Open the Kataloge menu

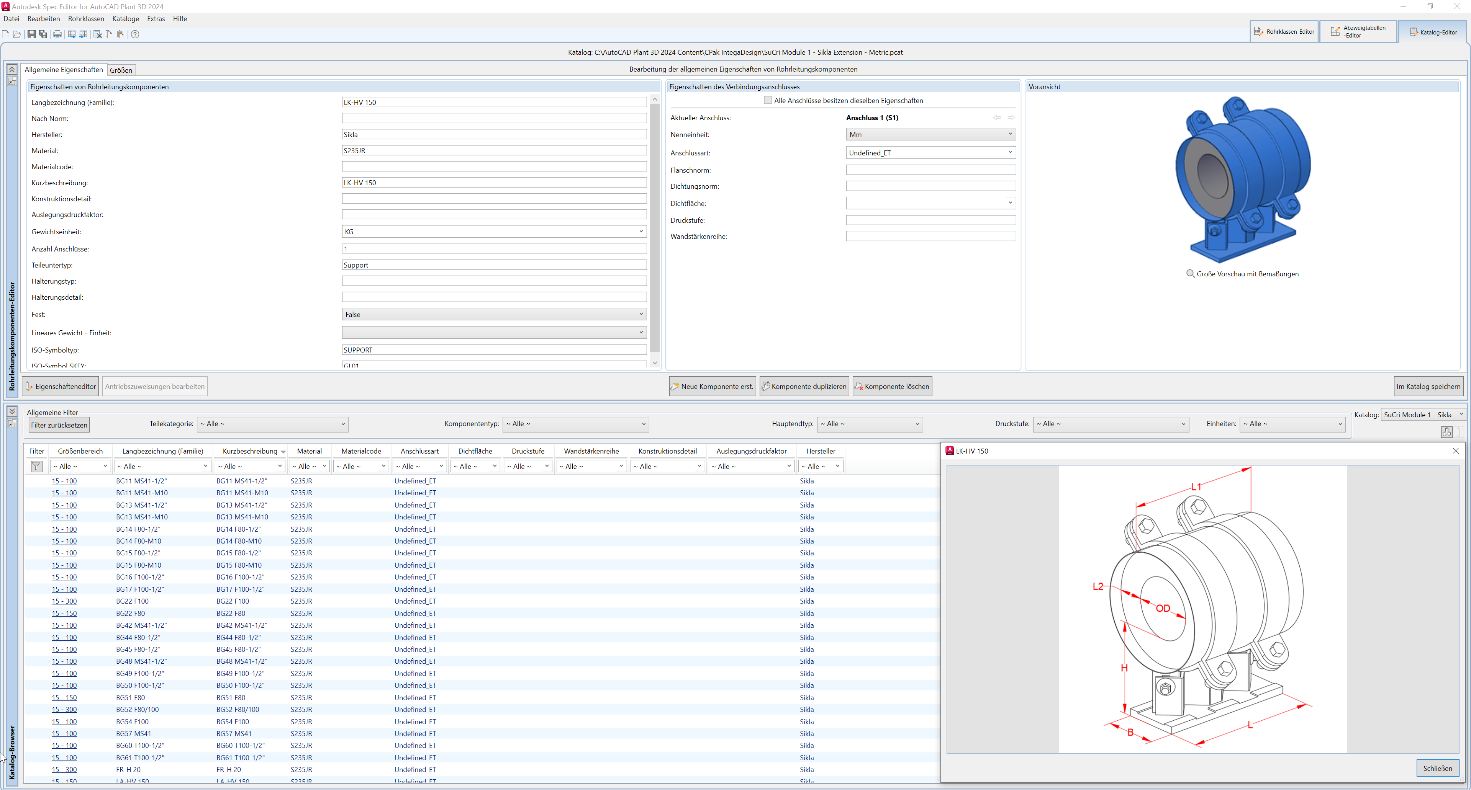click(126, 19)
